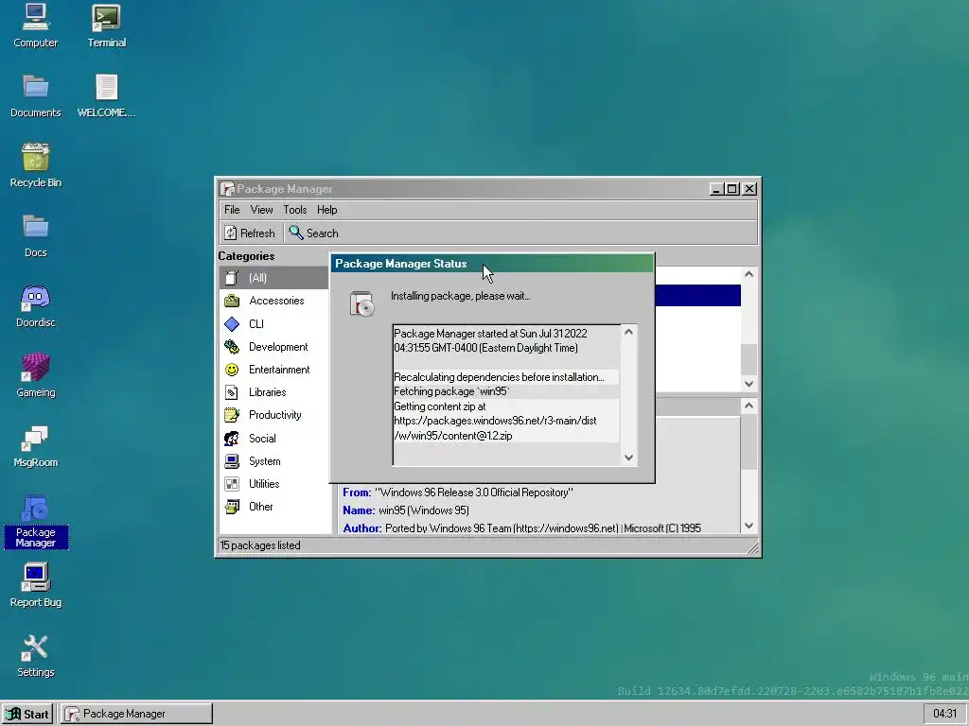Open the Recycle Bin icon
969x726 pixels.
point(35,165)
